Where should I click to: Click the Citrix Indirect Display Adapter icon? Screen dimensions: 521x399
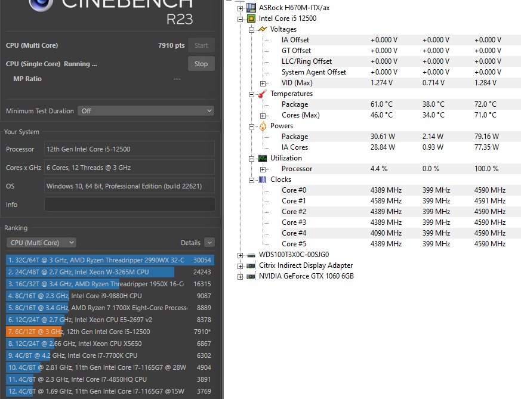pyautogui.click(x=251, y=265)
